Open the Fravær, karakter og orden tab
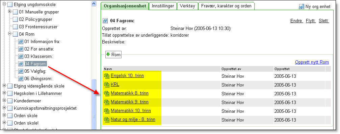Viewport: 340px width, 134px height. 226,6
